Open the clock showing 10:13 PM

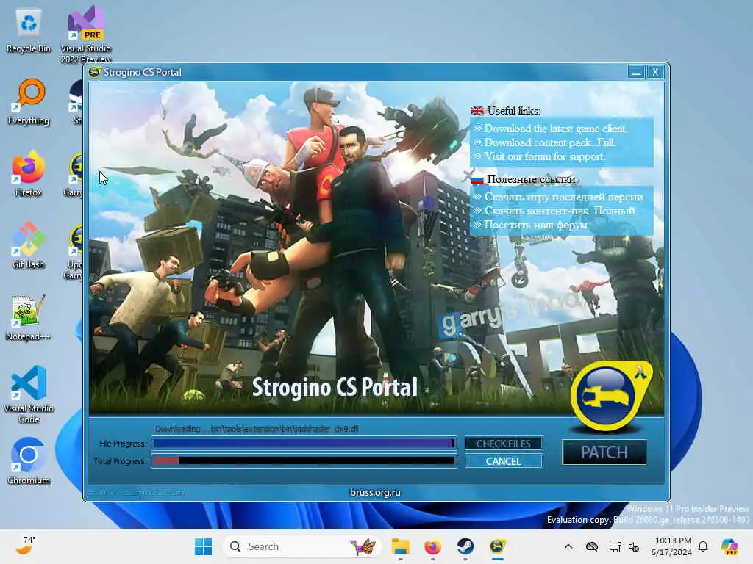[x=673, y=546]
